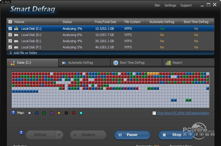
Task: Click the State tab colored blocks icon
Action: coord(13,63)
